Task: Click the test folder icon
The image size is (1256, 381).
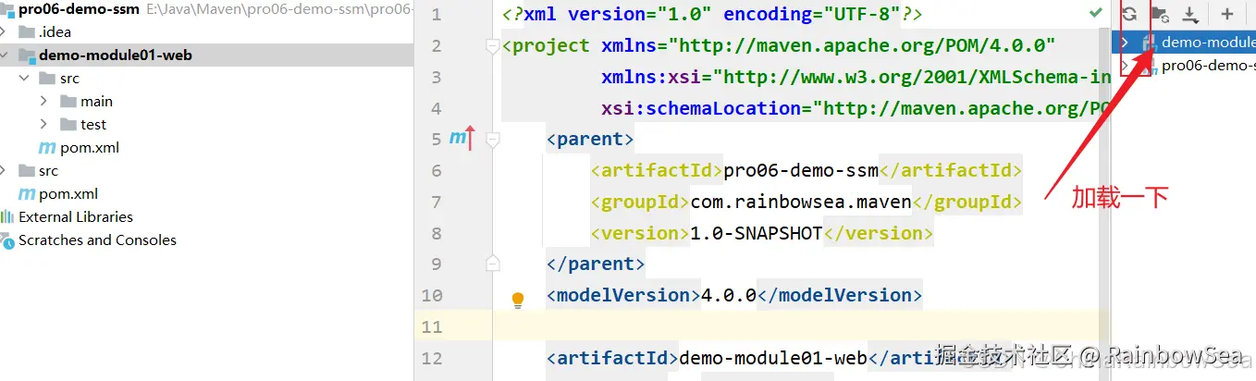Action: tap(68, 125)
